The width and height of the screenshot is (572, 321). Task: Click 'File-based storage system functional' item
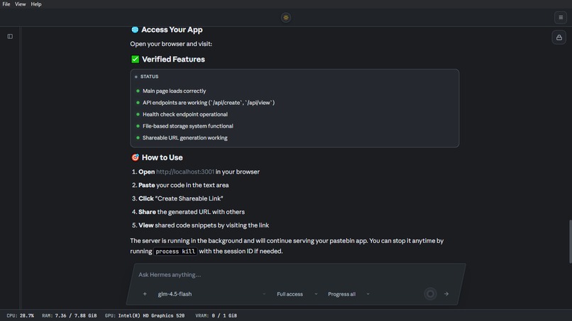pyautogui.click(x=188, y=125)
